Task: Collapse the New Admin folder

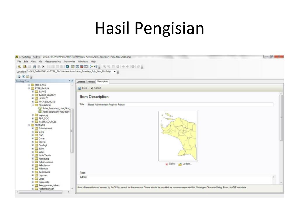Action: (x=33, y=105)
